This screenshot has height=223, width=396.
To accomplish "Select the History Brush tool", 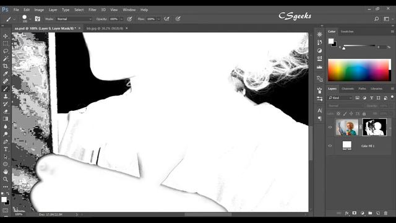I will pos(6,104).
